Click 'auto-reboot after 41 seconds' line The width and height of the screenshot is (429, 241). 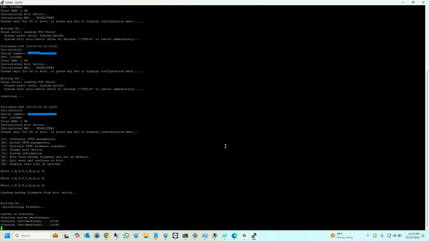pos(73,89)
